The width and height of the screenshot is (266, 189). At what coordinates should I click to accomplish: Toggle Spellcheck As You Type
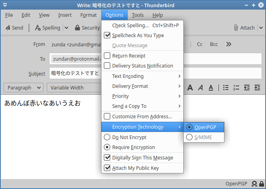[x=142, y=35]
